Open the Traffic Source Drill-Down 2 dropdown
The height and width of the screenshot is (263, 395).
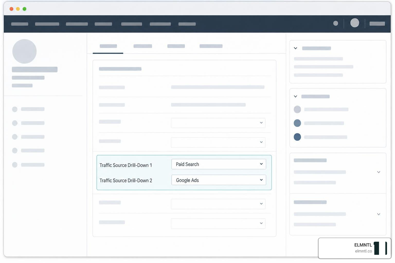[x=219, y=180]
